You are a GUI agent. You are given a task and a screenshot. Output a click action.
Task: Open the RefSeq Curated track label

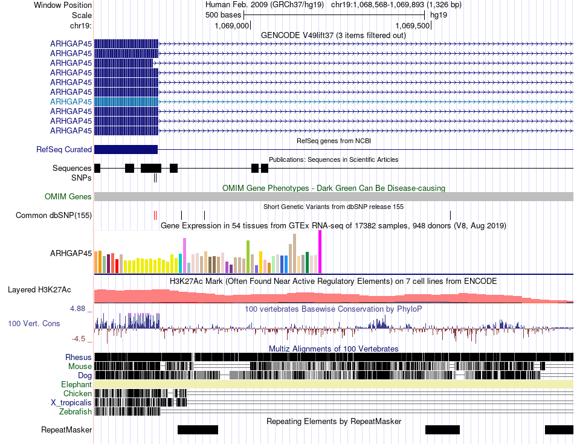64,149
